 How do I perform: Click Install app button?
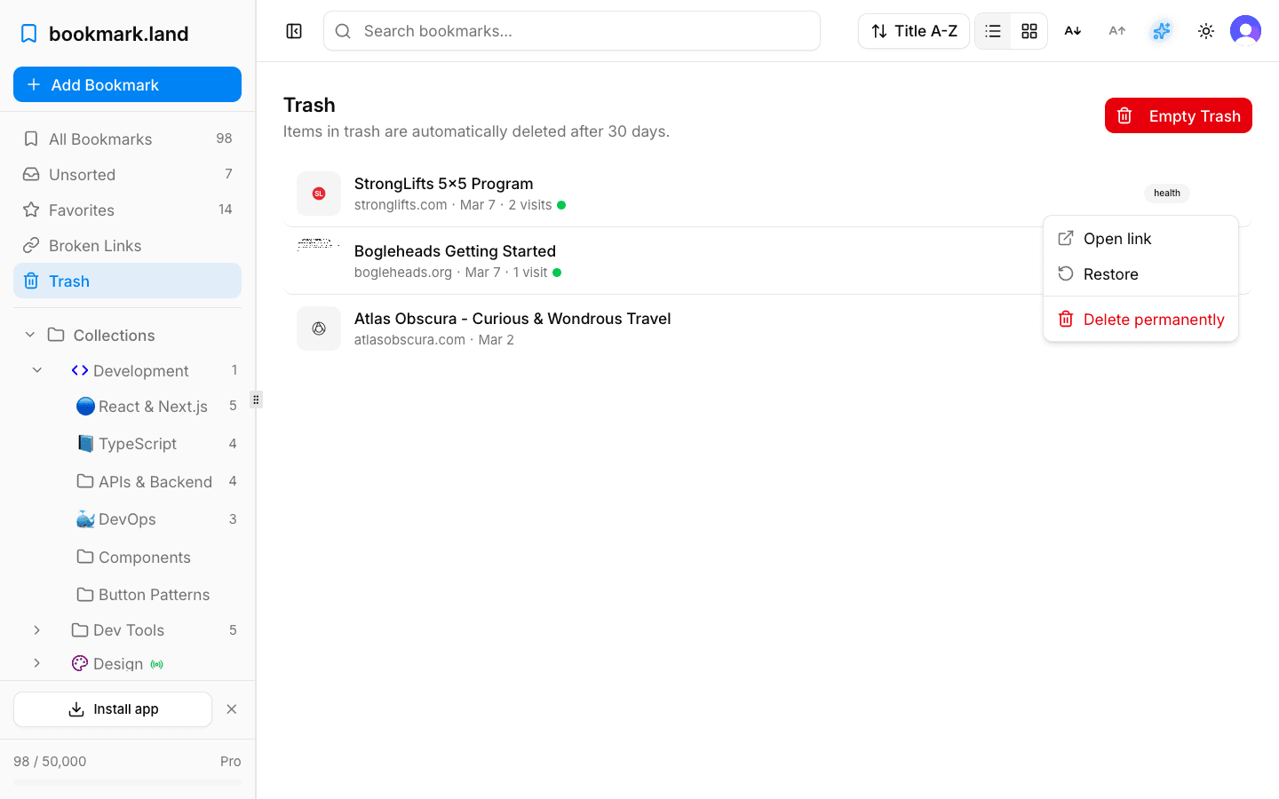click(x=113, y=709)
